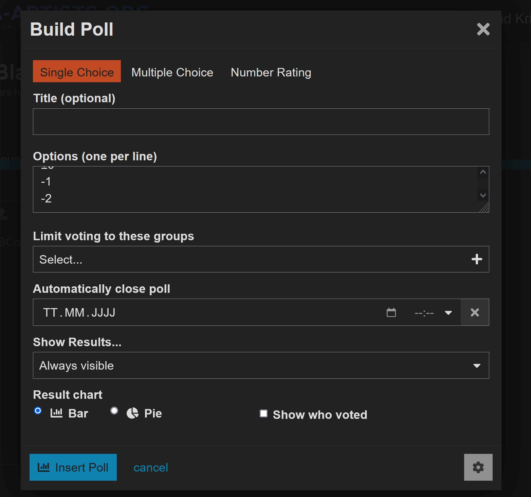The image size is (531, 497).
Task: Click the Pie chart icon
Action: tap(132, 413)
